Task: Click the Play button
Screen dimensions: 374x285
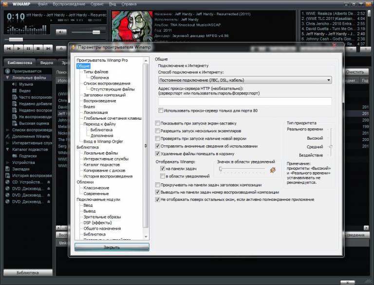Action: pos(19,49)
